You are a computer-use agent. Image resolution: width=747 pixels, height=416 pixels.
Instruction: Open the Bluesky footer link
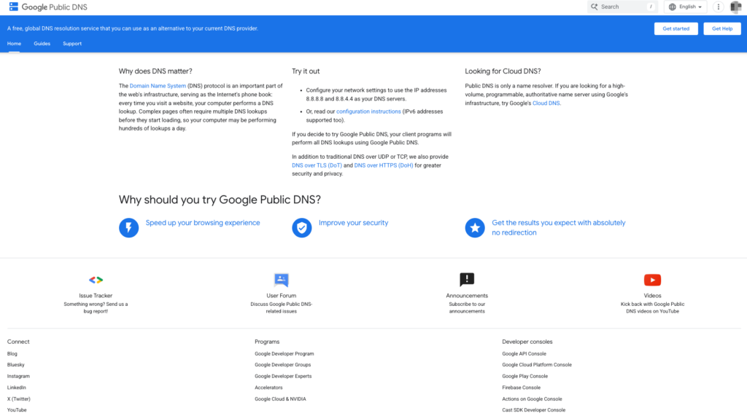[x=16, y=364]
